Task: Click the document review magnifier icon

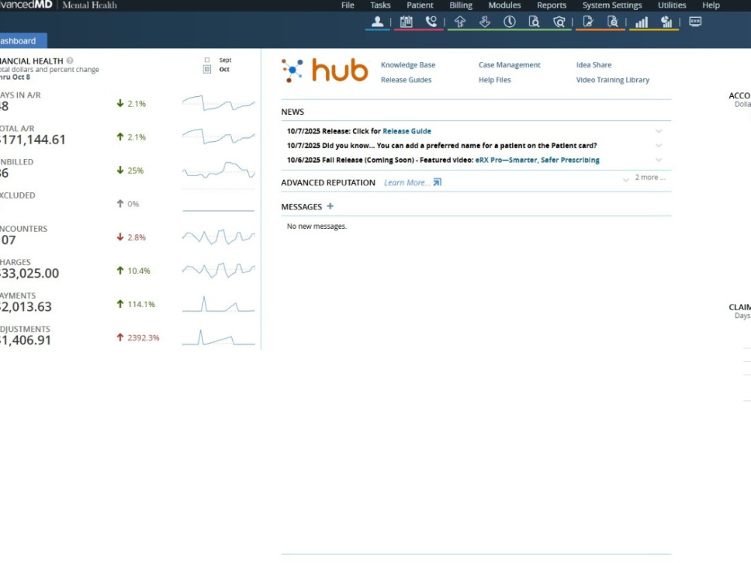Action: click(613, 22)
